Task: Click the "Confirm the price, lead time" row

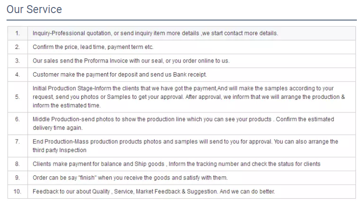Action: pyautogui.click(x=93, y=47)
